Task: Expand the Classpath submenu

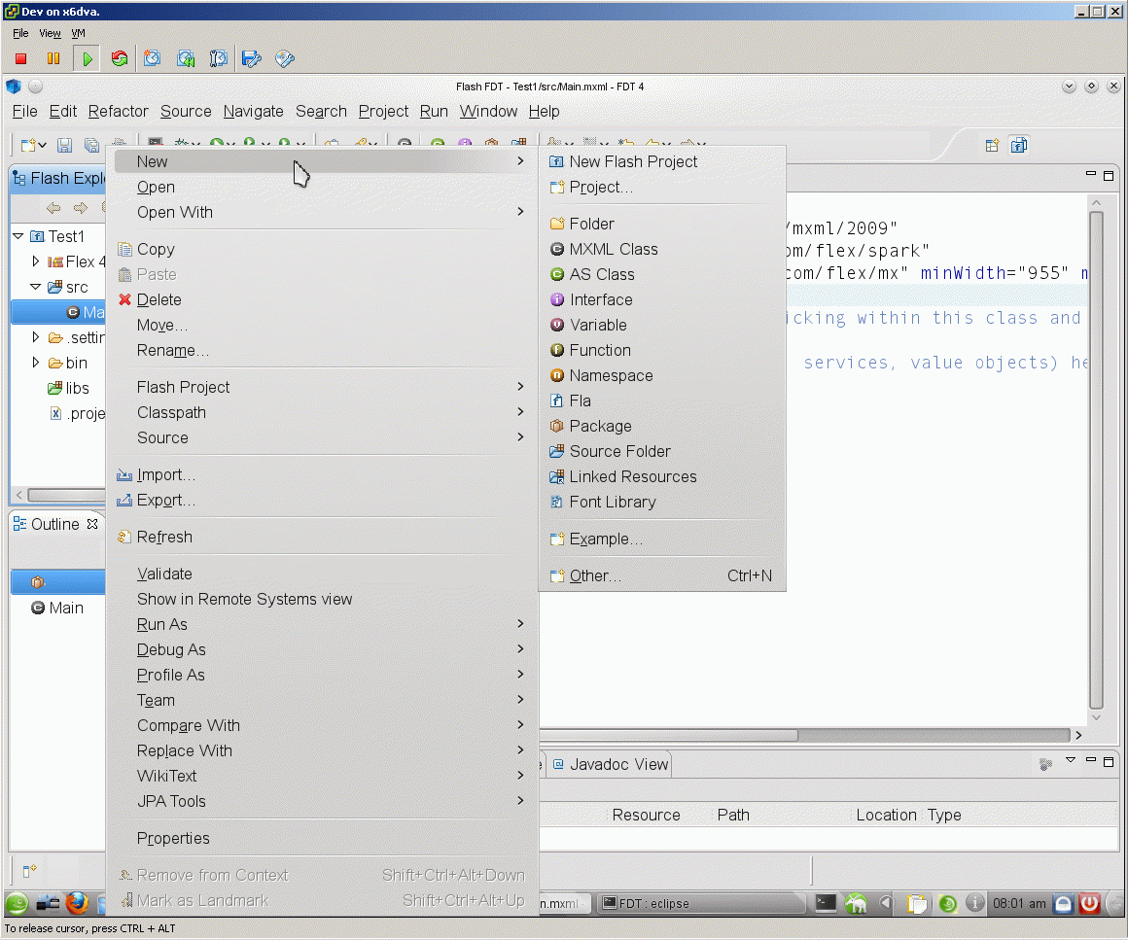Action: pos(322,412)
